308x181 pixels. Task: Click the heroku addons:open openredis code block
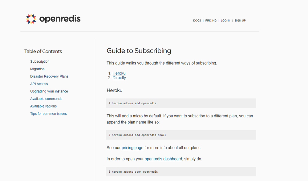[x=181, y=171]
